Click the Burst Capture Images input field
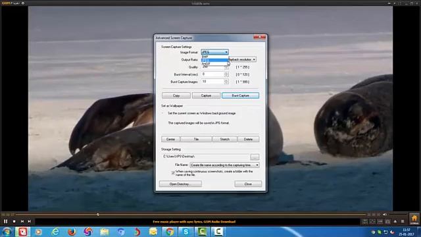The width and height of the screenshot is (421, 237). [212, 82]
